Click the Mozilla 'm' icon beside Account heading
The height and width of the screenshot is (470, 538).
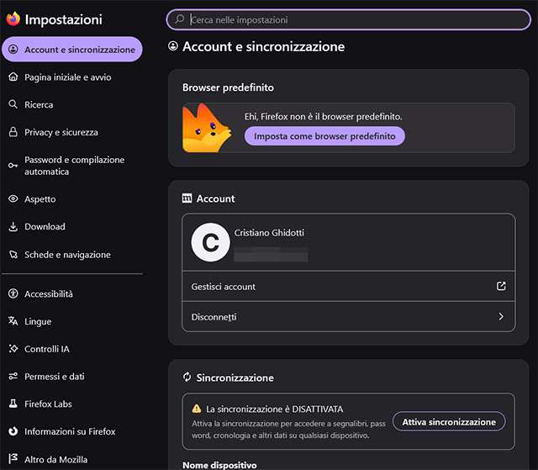(x=187, y=198)
